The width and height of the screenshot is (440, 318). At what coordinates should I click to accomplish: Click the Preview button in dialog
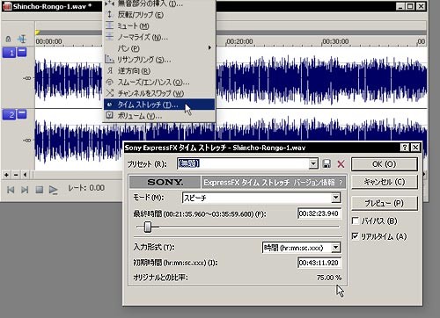385,203
